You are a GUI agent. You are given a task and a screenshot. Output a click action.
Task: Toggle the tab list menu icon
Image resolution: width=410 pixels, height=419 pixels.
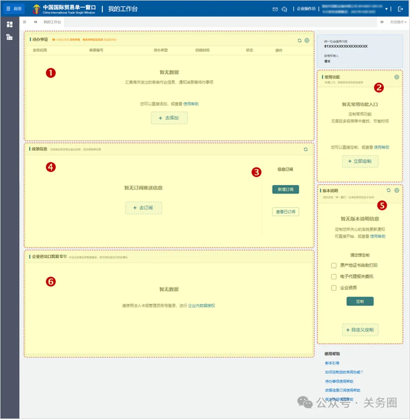click(25, 22)
